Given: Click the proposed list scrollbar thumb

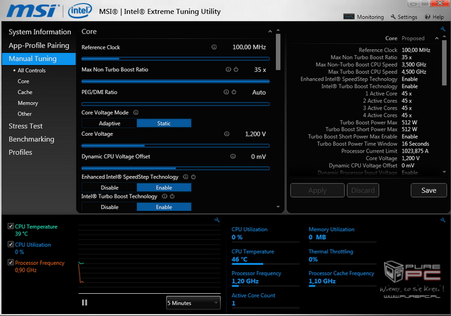Looking at the screenshot, I should tap(444, 63).
